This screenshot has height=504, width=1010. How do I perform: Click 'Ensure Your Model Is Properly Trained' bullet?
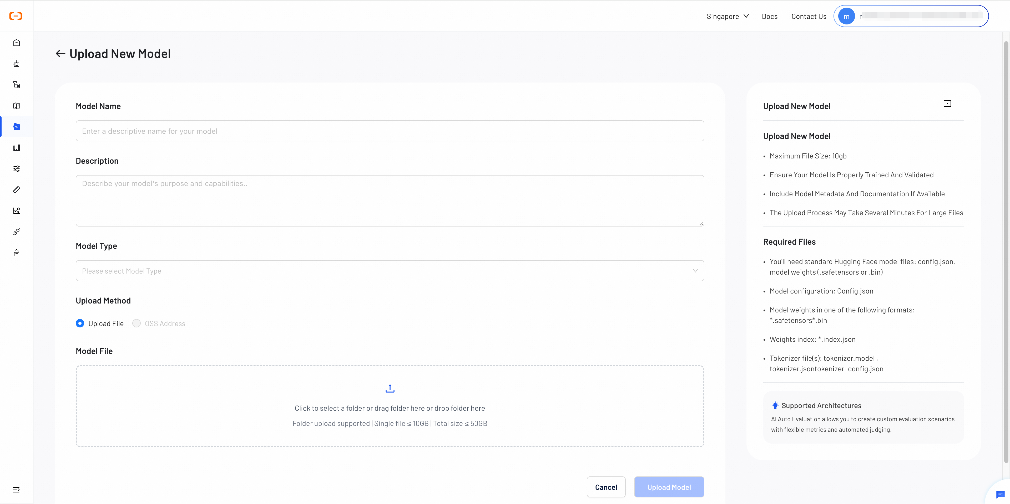(x=852, y=175)
